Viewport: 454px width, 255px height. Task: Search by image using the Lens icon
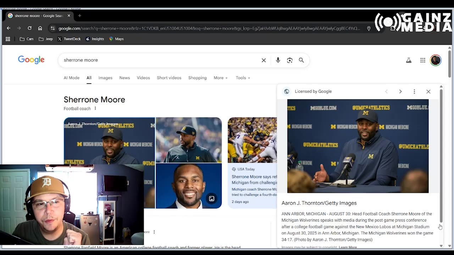click(290, 60)
